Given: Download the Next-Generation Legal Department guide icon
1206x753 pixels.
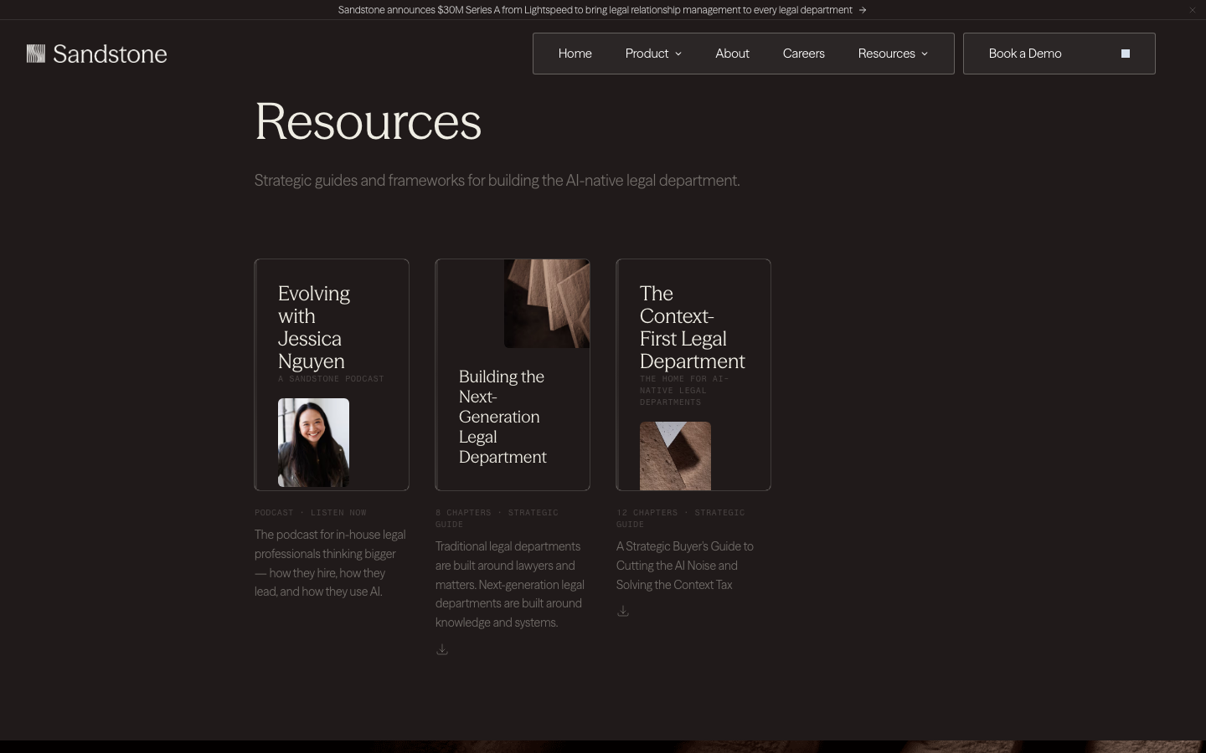Looking at the screenshot, I should [442, 649].
